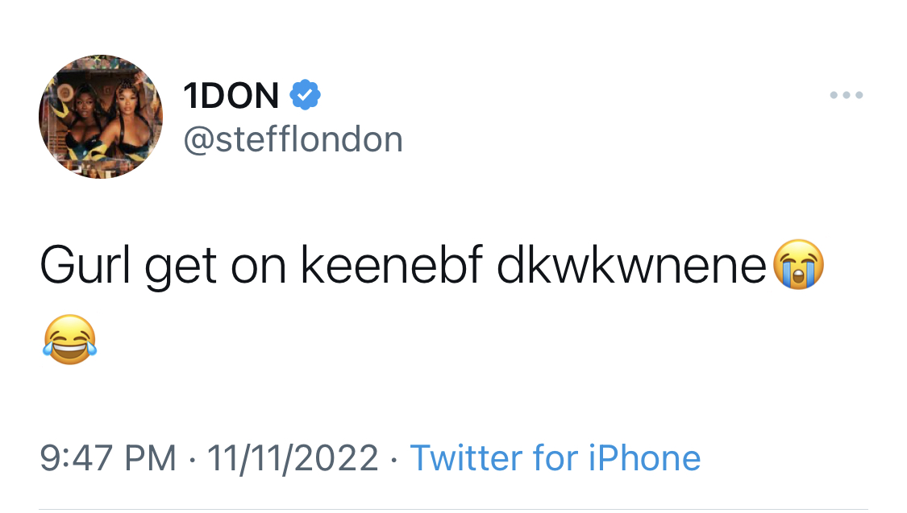Open the @stefflondon handle
Viewport: 907px width, 513px height.
293,139
